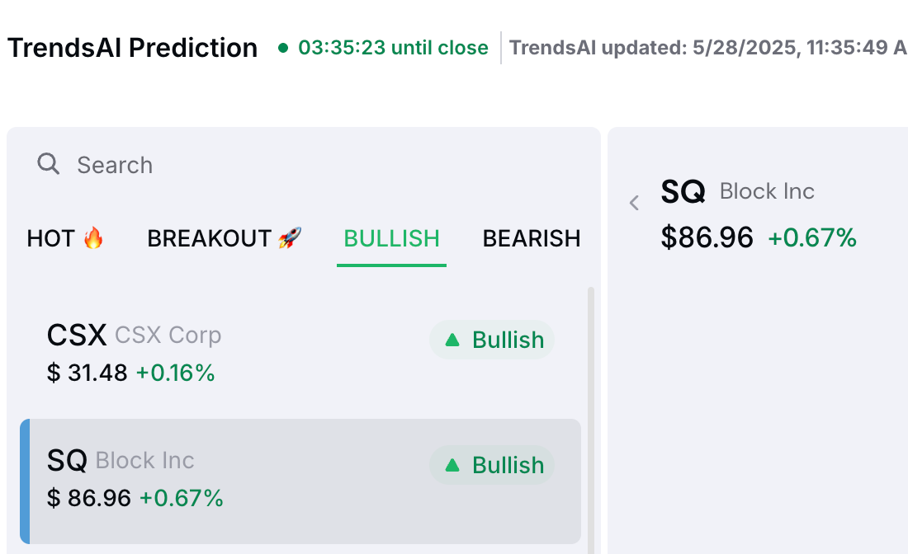
Task: Click the stock list vertical scrollbar
Action: coord(591,420)
